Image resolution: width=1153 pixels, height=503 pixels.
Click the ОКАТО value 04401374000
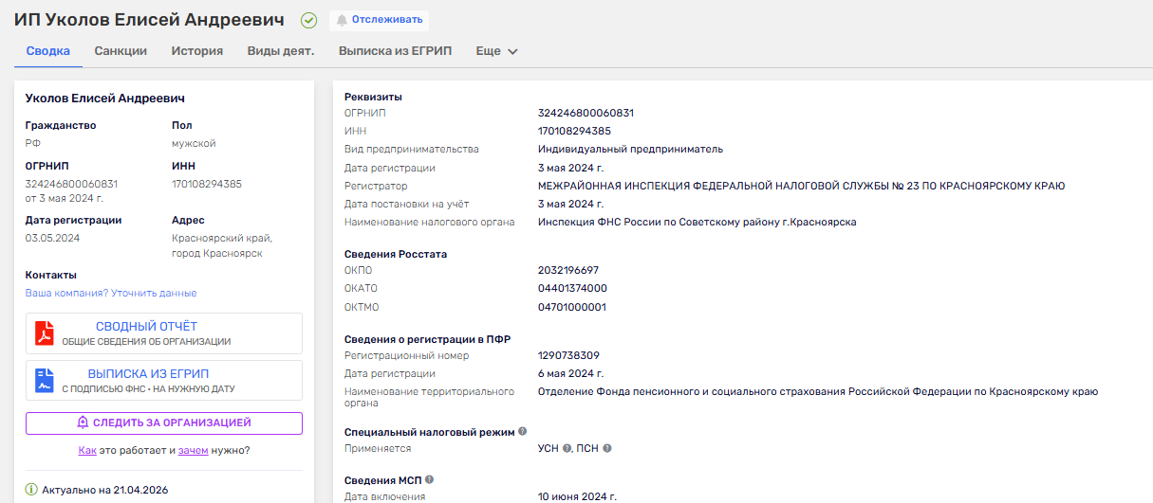coord(572,289)
